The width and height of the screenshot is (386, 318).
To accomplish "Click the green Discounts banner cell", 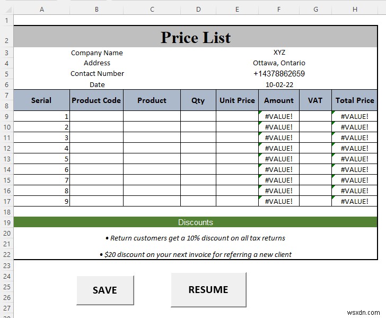I will click(196, 222).
